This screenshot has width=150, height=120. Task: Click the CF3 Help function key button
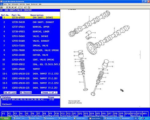point(87,114)
